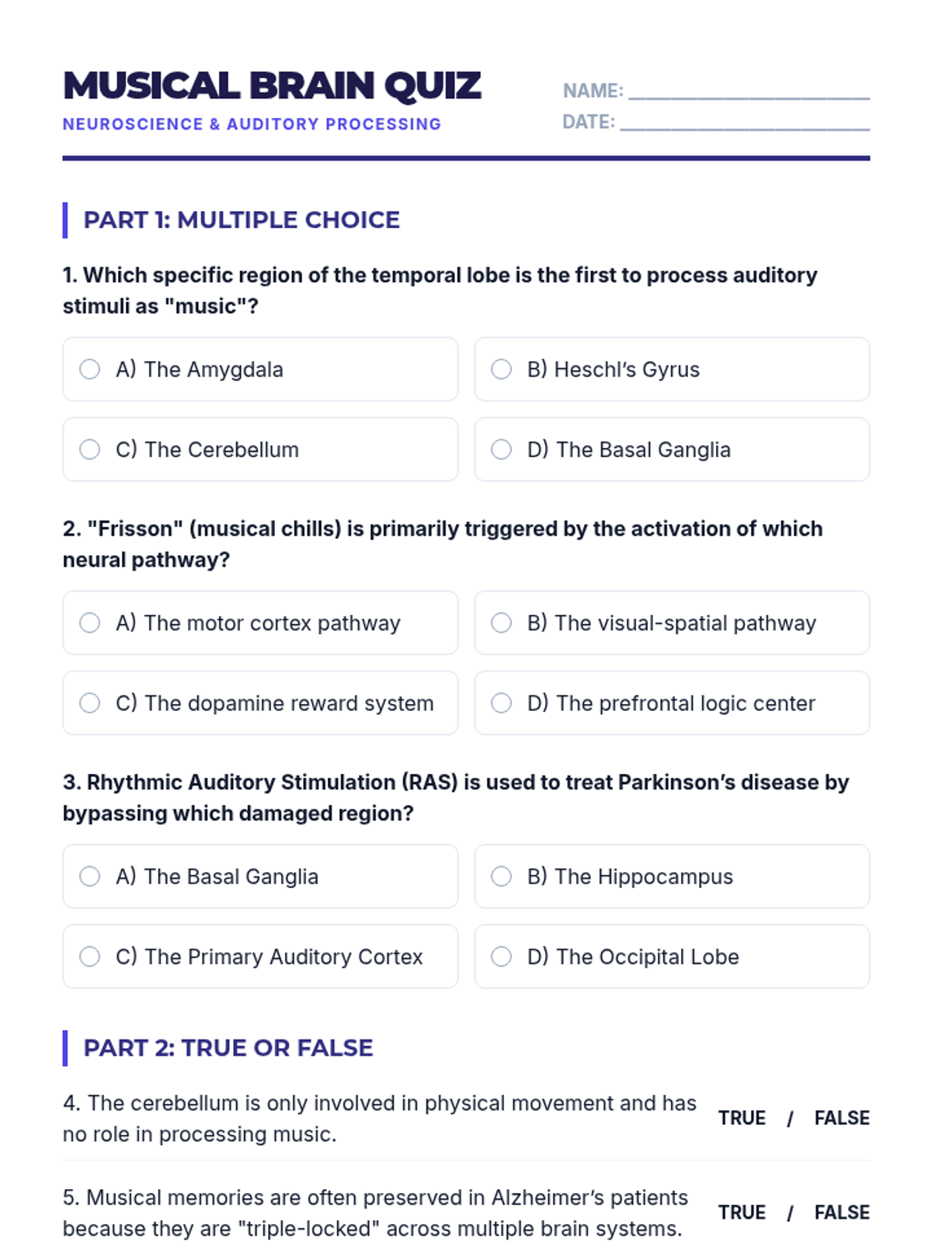The width and height of the screenshot is (932, 1242).
Task: Mark FALSE for the Alzheimer's memories statement
Action: click(842, 1213)
